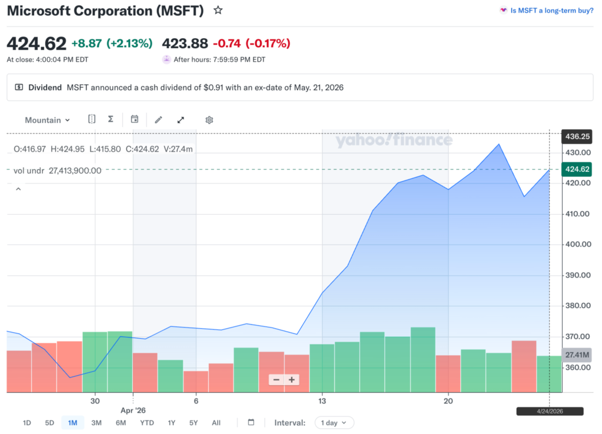Click the events calendar icon in chart toolbar

point(135,119)
